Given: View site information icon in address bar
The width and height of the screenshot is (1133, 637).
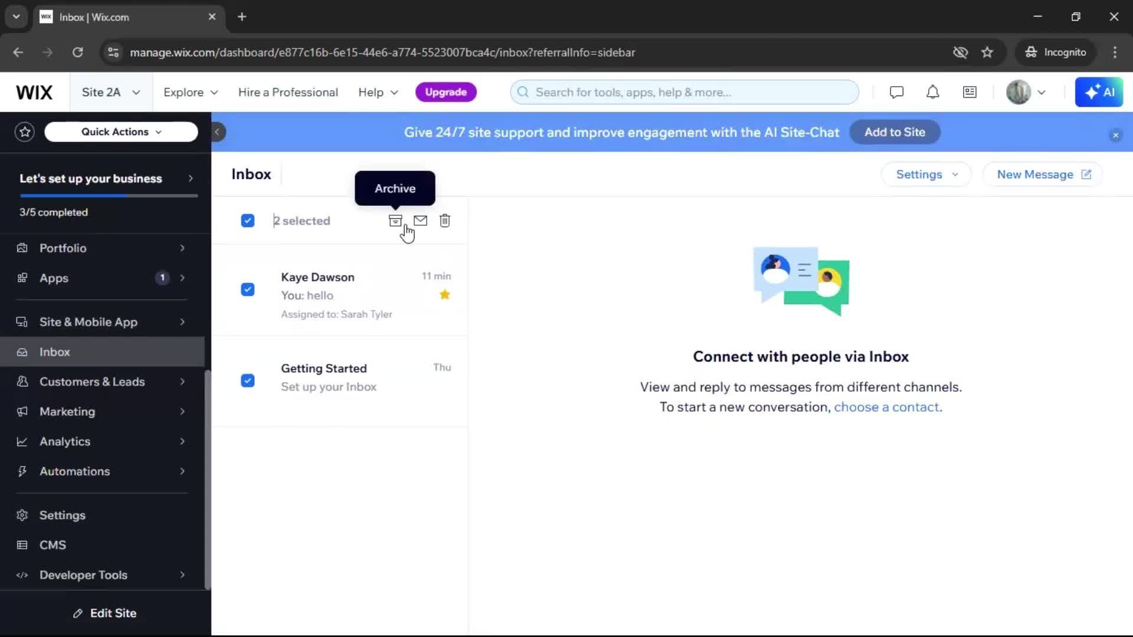Looking at the screenshot, I should tap(113, 52).
